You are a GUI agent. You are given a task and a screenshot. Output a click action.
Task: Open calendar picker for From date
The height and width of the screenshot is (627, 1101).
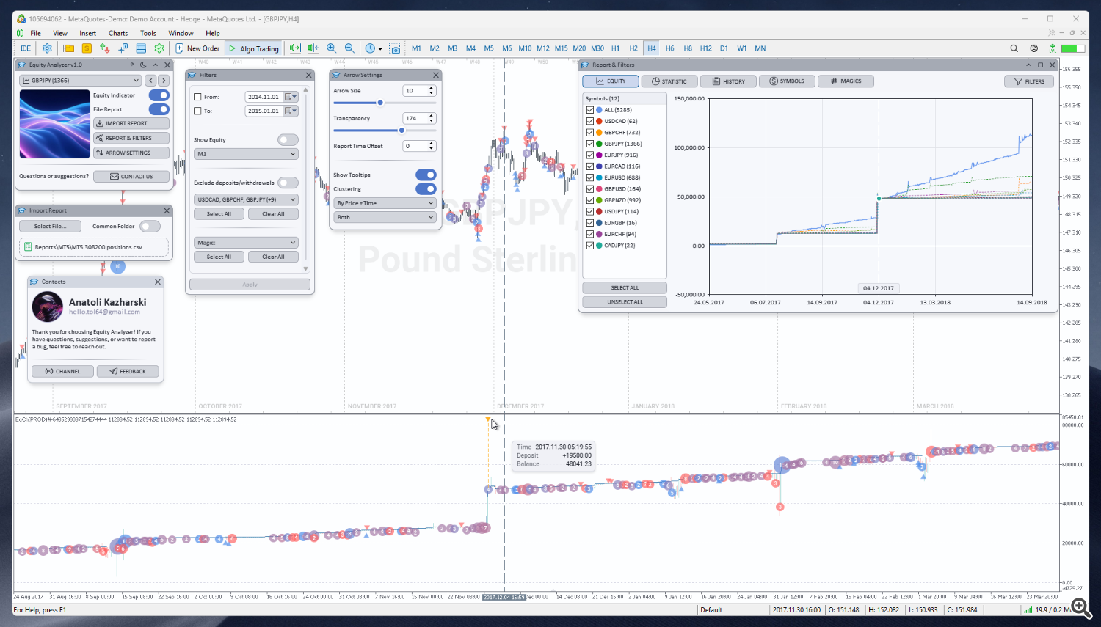(291, 97)
